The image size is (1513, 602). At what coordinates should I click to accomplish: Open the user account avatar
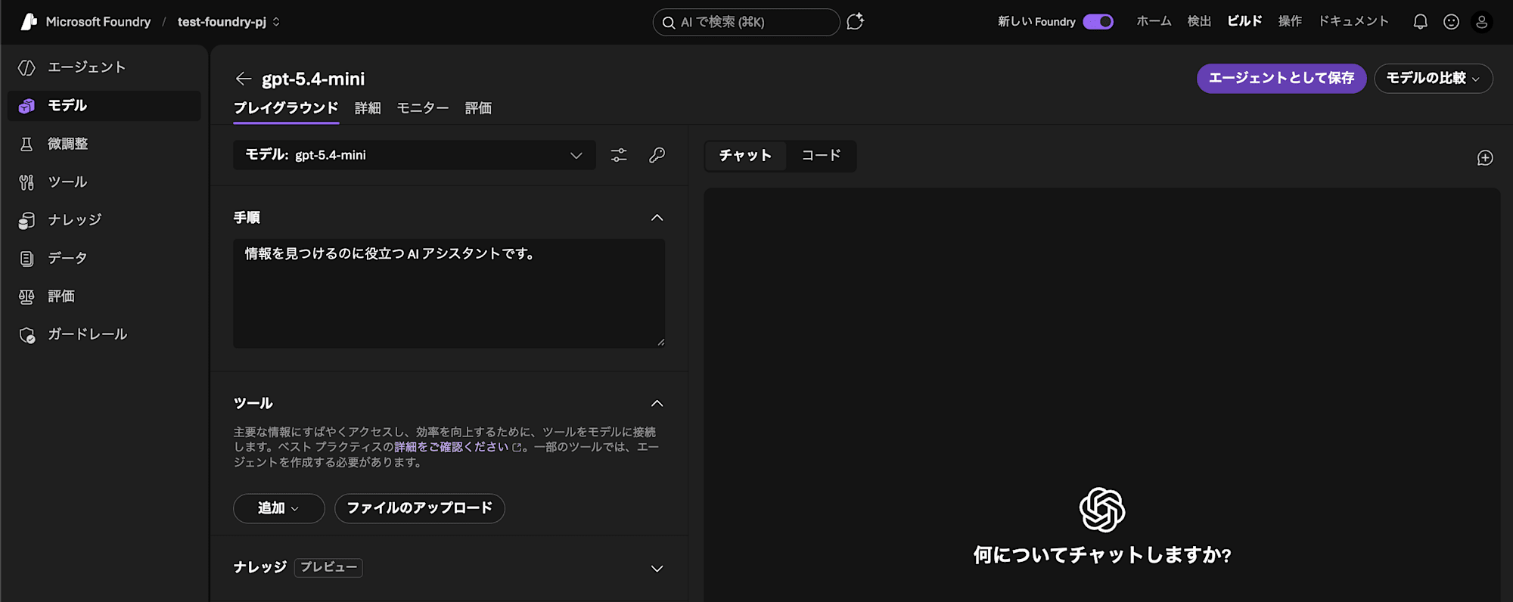coord(1482,22)
